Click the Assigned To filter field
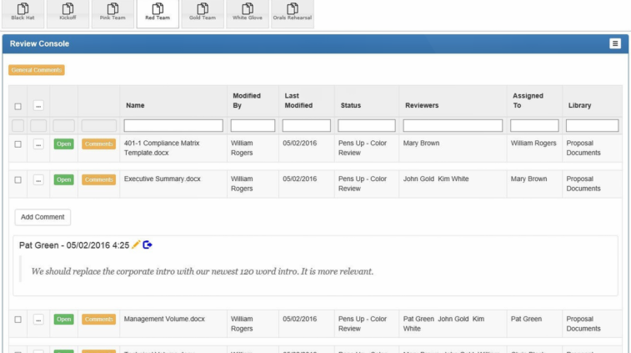The image size is (631, 353). pyautogui.click(x=534, y=126)
